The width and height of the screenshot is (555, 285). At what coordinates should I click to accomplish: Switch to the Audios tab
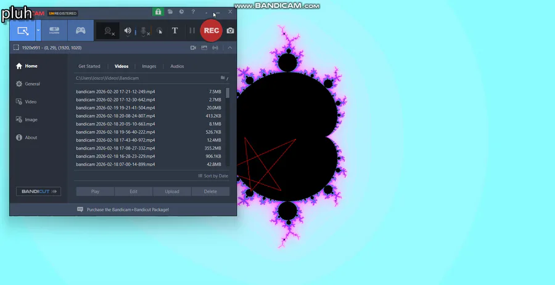tap(177, 66)
